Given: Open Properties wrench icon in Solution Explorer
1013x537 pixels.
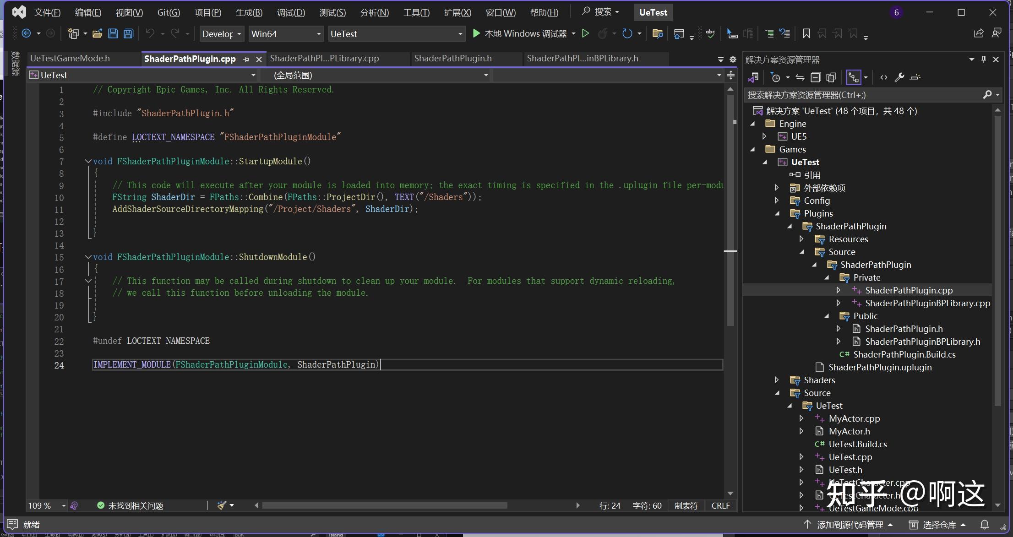Looking at the screenshot, I should pos(899,77).
